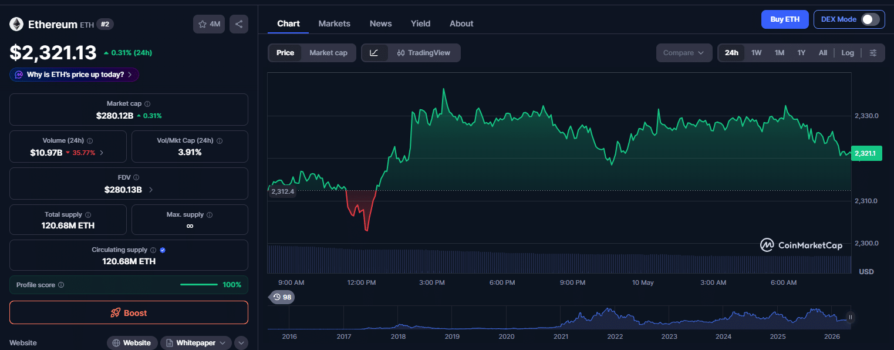Select the 1M time range
This screenshot has width=894, height=350.
click(780, 53)
